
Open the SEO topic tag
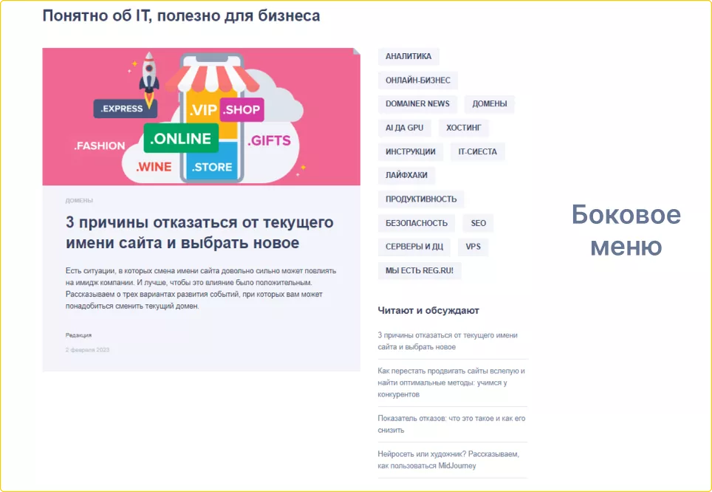(476, 222)
